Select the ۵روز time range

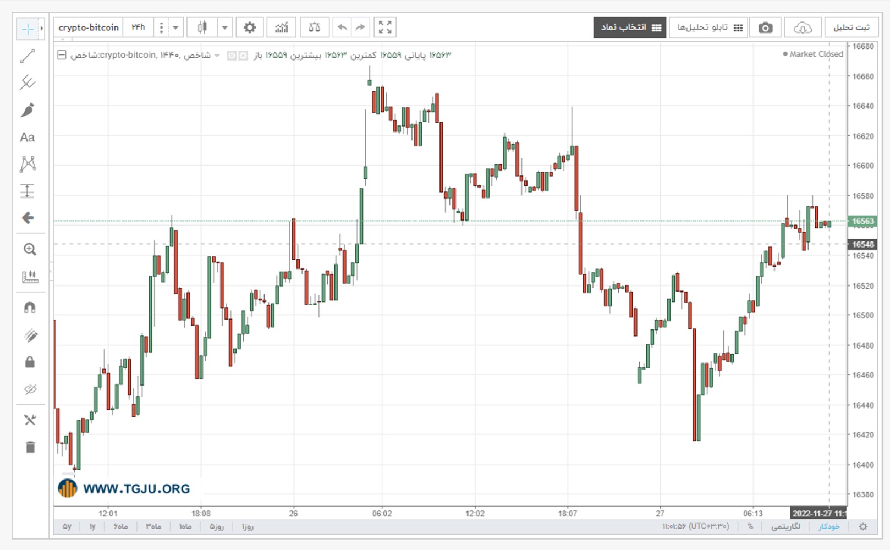(217, 526)
